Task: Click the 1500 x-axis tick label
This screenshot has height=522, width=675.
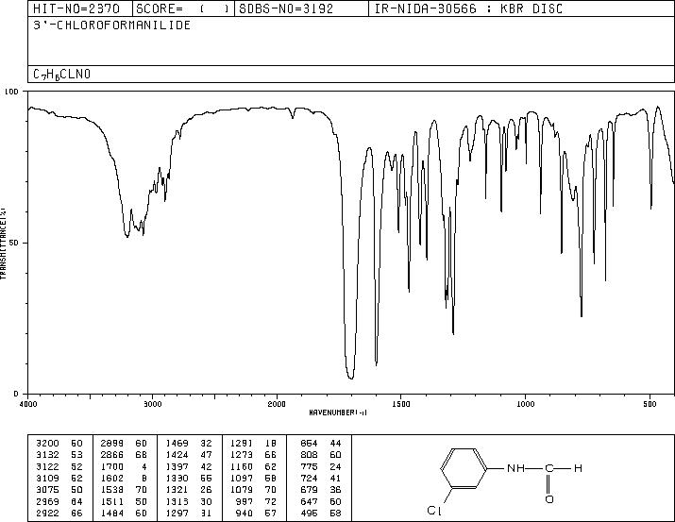Action: point(401,404)
